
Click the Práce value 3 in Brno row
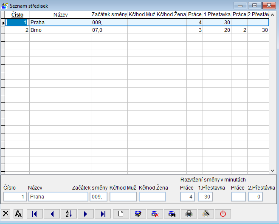pos(194,30)
